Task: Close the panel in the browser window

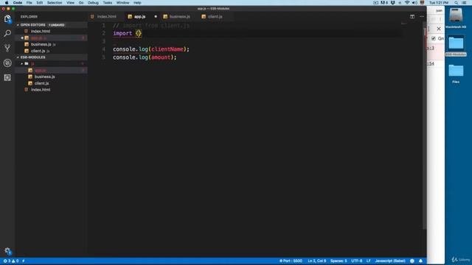Action: point(439,29)
